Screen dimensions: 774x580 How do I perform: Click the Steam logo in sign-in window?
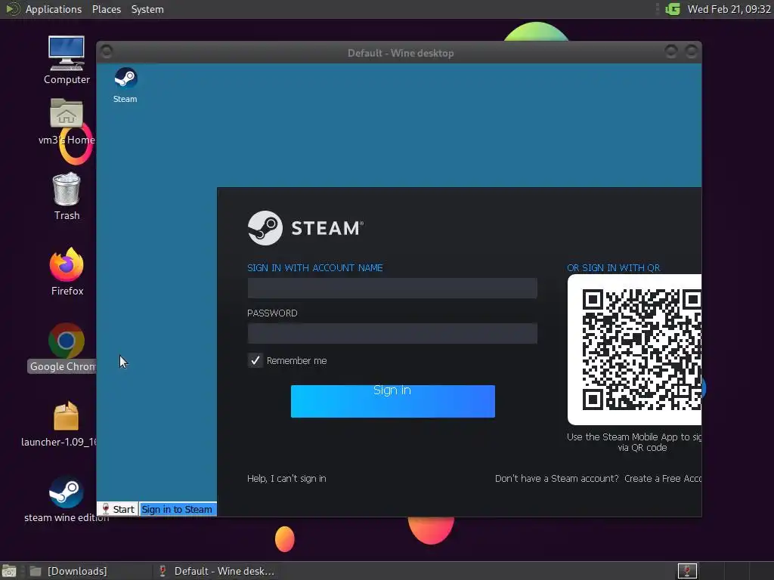click(305, 228)
